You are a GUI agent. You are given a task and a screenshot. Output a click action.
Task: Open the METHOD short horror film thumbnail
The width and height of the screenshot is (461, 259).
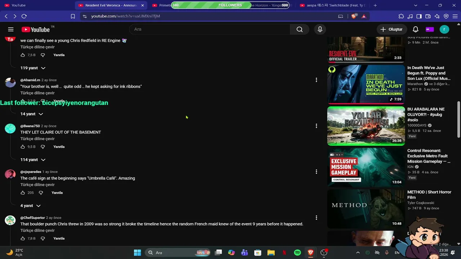tap(366, 209)
